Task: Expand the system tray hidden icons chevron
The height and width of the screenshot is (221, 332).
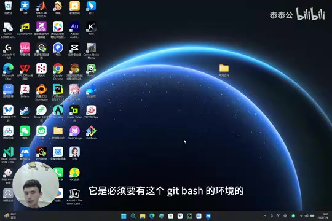Action: pyautogui.click(x=264, y=216)
